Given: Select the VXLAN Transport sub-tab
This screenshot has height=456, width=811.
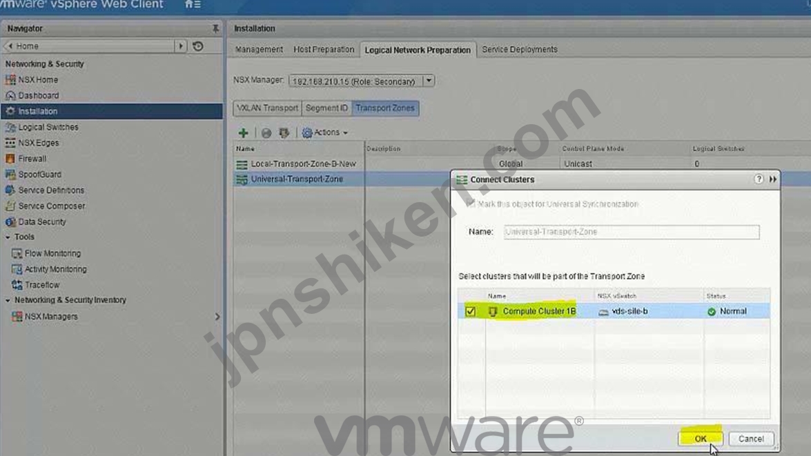Looking at the screenshot, I should pyautogui.click(x=267, y=108).
